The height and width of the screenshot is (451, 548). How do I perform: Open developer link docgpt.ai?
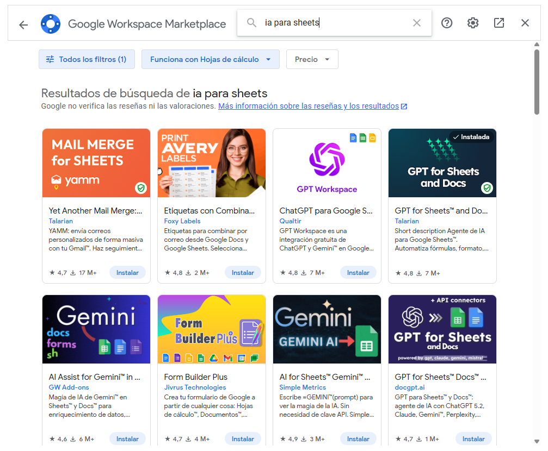point(410,387)
